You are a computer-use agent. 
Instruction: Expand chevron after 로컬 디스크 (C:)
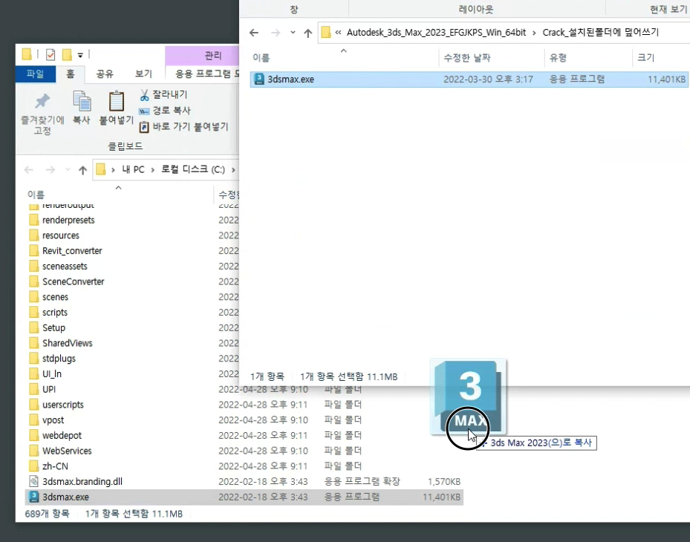(233, 170)
